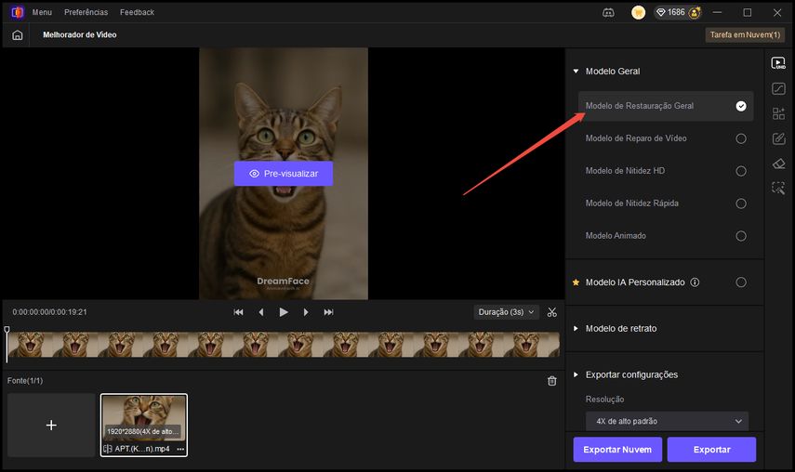Viewport: 795px width, 472px height.
Task: Click the star icon for Modelo IA Personalizado
Action: click(x=576, y=282)
